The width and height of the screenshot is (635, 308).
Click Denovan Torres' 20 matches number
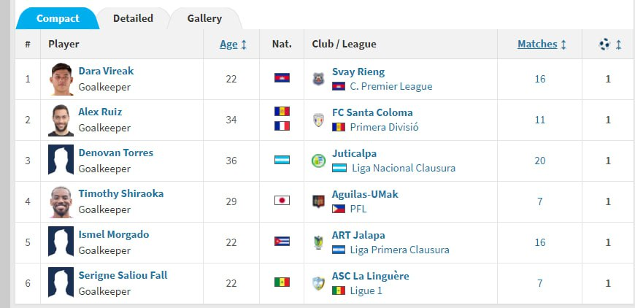[539, 161]
